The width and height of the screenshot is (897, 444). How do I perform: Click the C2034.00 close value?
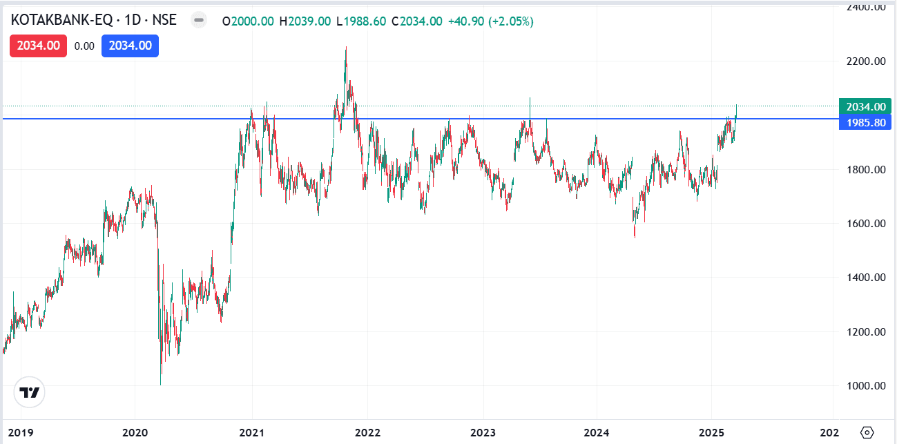coord(416,21)
